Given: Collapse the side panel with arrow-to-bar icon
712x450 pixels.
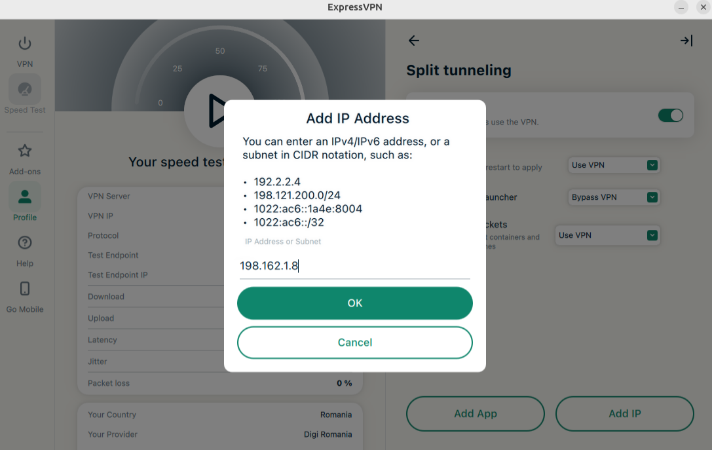Looking at the screenshot, I should (x=686, y=41).
